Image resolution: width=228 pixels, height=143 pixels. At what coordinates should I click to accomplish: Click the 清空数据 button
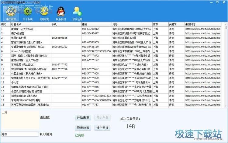(102, 128)
